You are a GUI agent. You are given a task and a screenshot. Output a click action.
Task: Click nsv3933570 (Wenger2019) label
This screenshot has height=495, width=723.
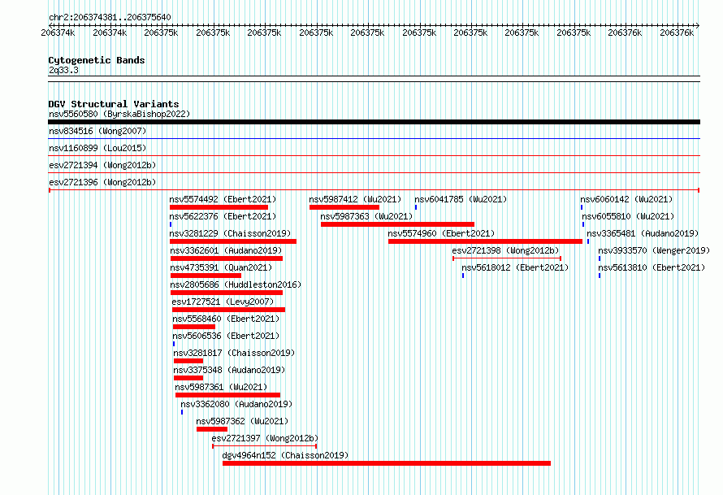(654, 250)
